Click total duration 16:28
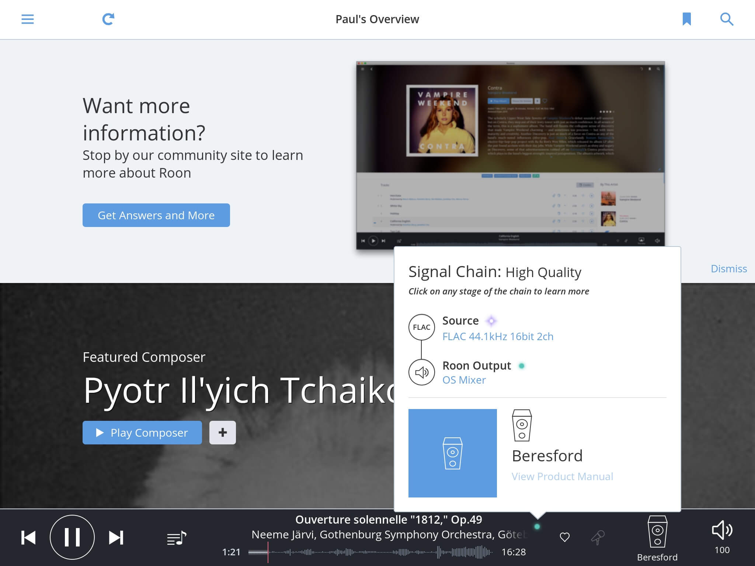Screen dimensions: 755x566 [x=514, y=552]
